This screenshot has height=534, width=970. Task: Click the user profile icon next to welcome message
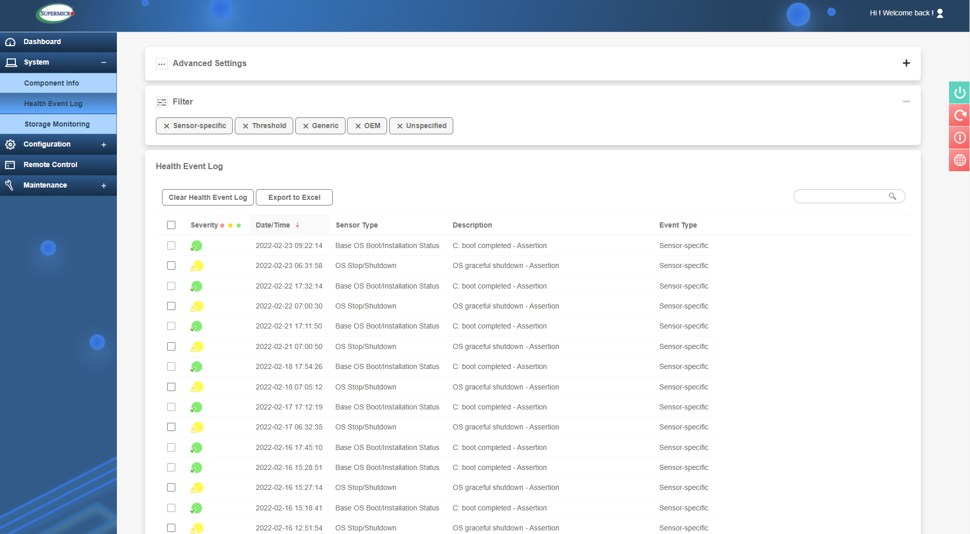point(940,13)
